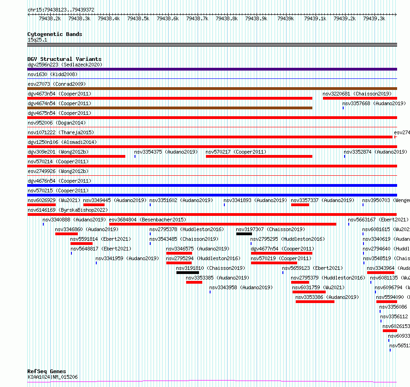Select nsv2795294 (Huddleston2016) label
The image size is (410, 387).
click(x=203, y=258)
